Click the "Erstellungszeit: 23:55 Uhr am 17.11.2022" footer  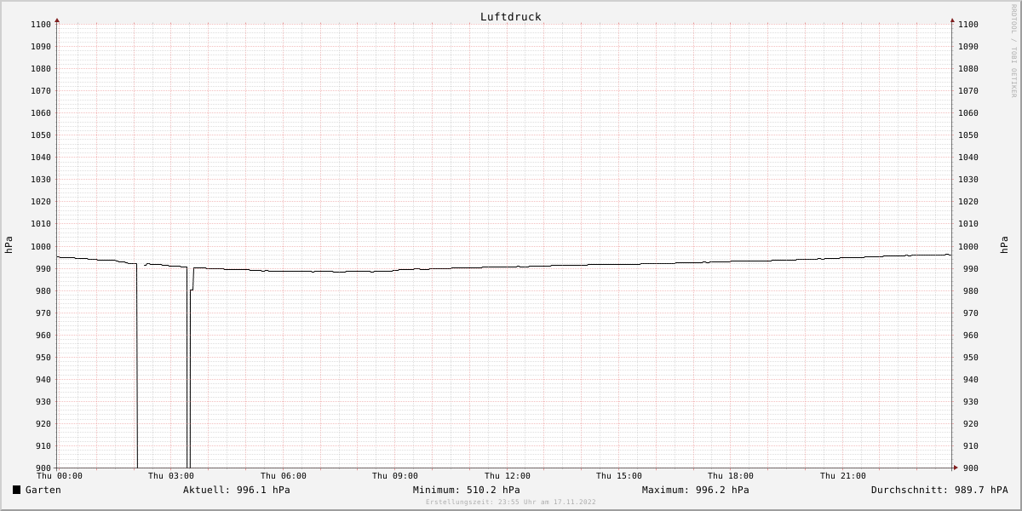tap(511, 502)
